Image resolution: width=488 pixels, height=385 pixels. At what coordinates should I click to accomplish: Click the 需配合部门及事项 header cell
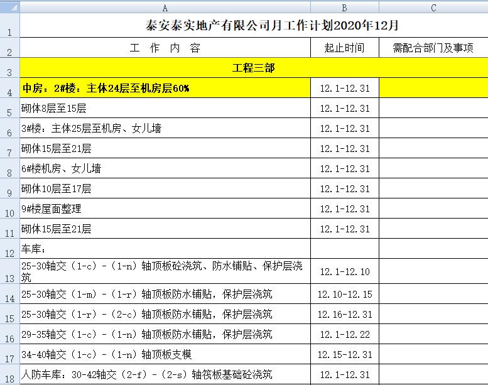(x=433, y=48)
